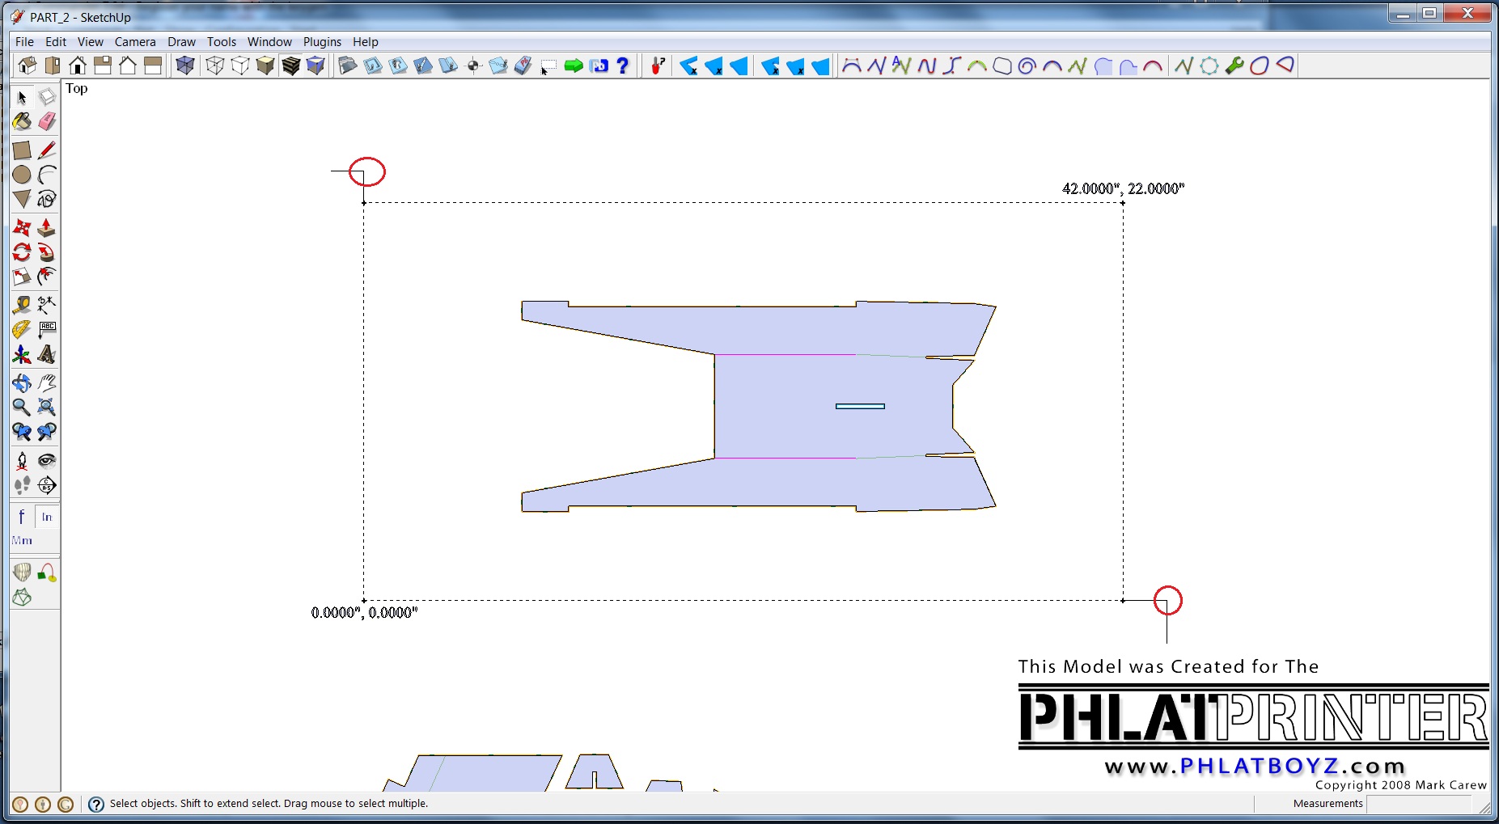Toggle X-ray face style
1499x824 pixels.
pyautogui.click(x=185, y=65)
